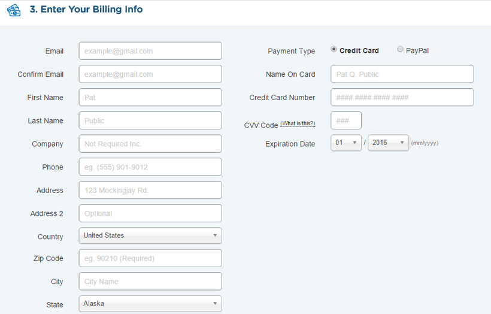491x314 pixels.
Task: Open the Country dropdown showing United States
Action: point(150,236)
